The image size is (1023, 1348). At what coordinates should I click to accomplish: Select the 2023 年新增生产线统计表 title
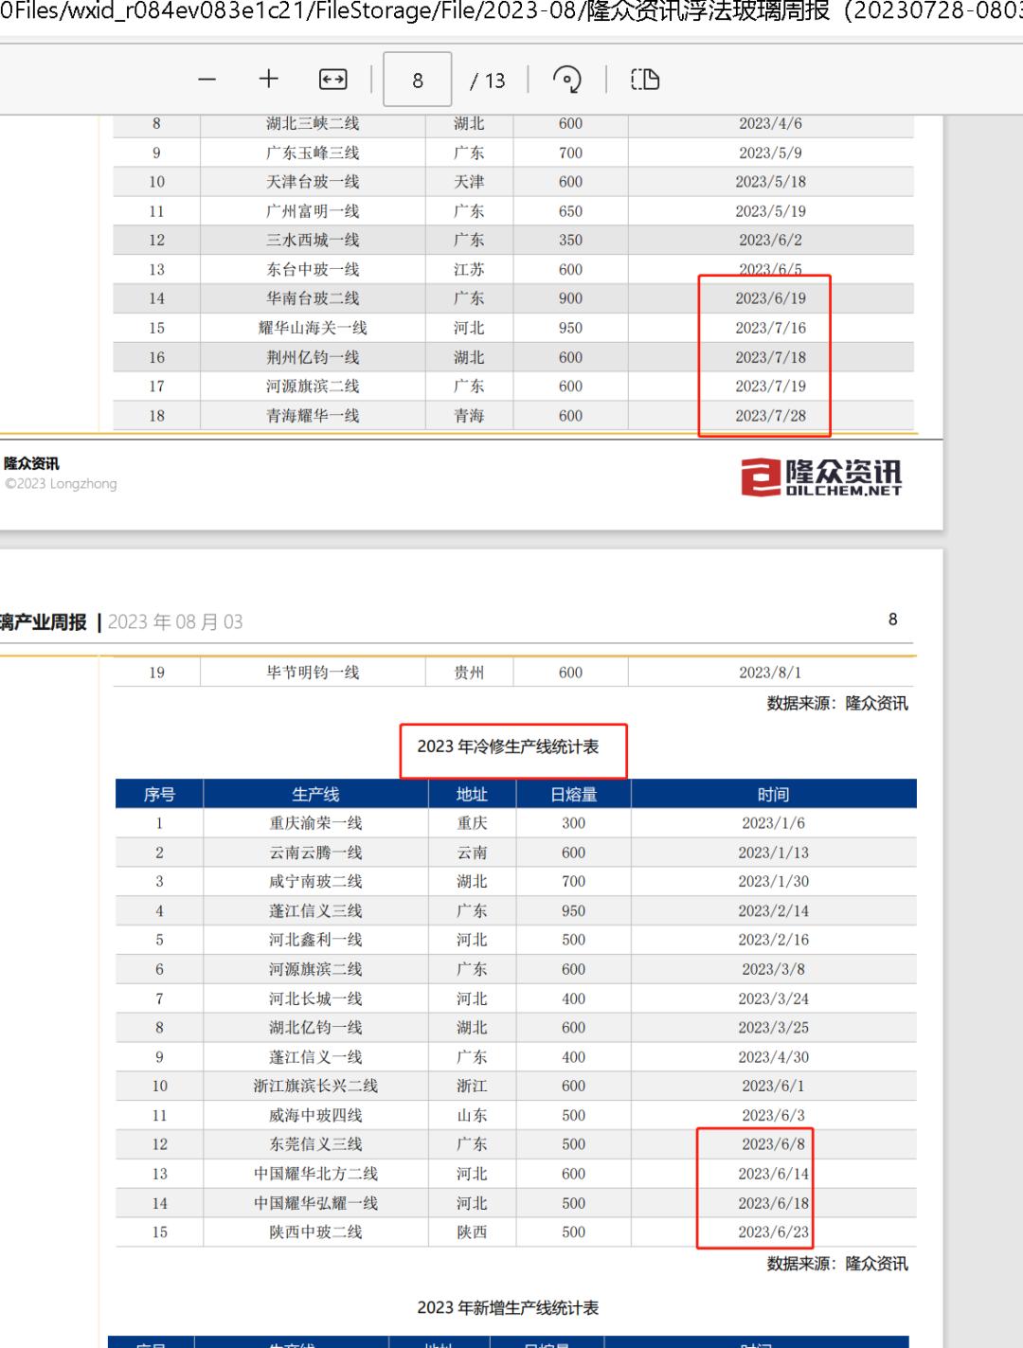point(511,1305)
